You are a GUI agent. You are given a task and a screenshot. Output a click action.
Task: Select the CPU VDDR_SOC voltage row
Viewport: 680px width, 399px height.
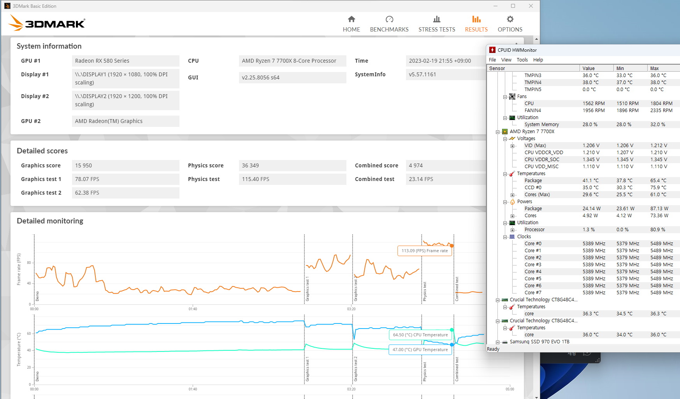coord(583,160)
